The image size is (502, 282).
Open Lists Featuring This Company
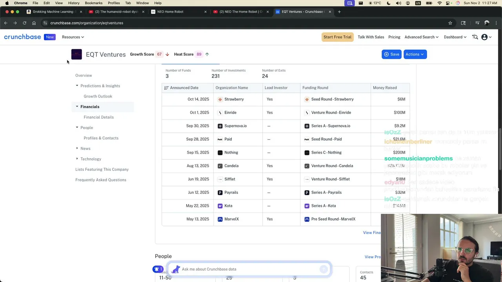102,170
